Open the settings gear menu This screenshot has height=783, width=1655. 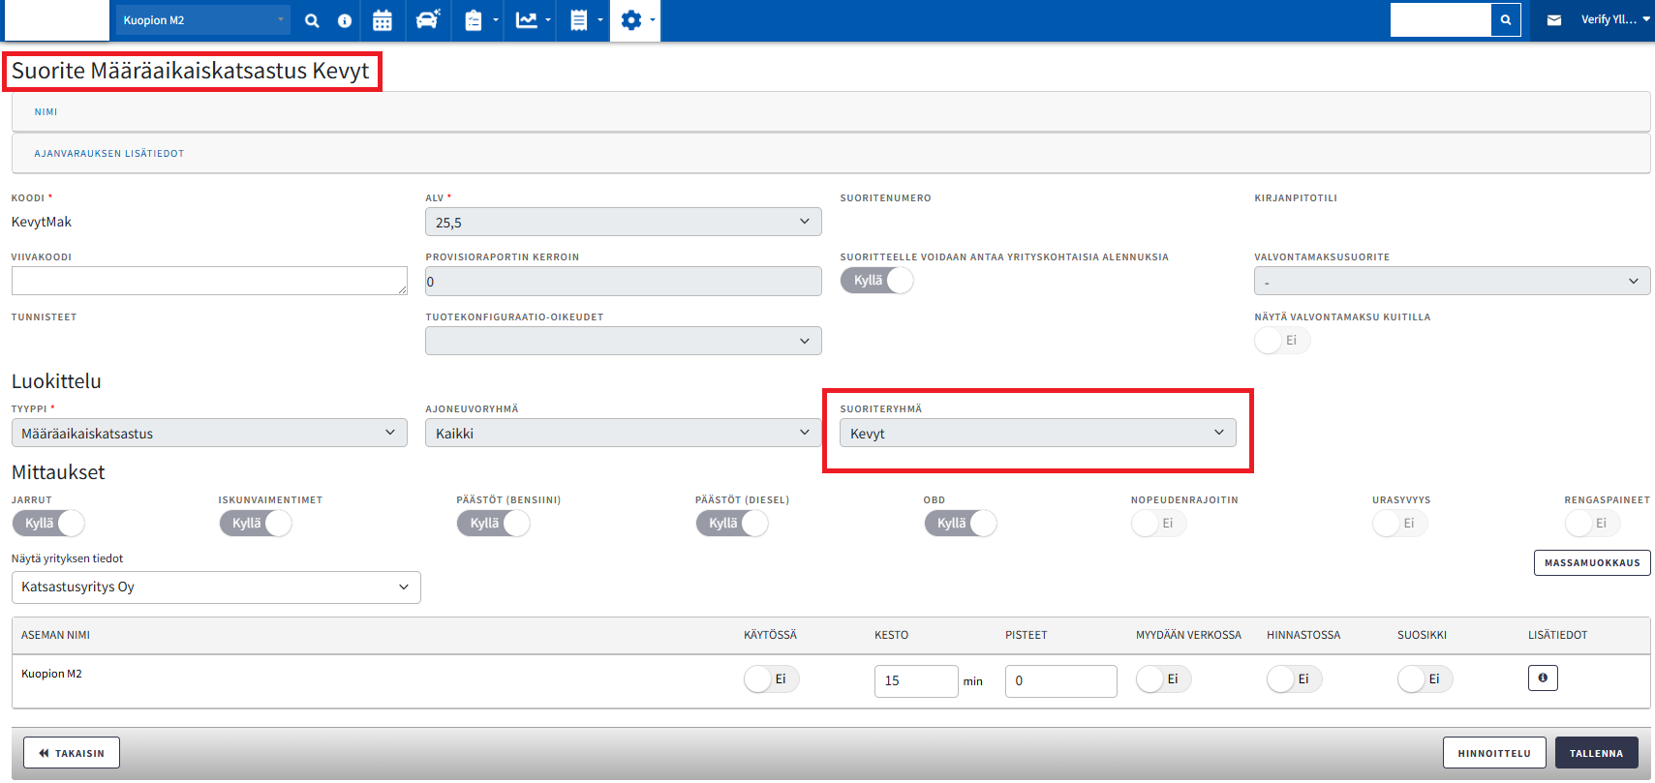pos(635,20)
